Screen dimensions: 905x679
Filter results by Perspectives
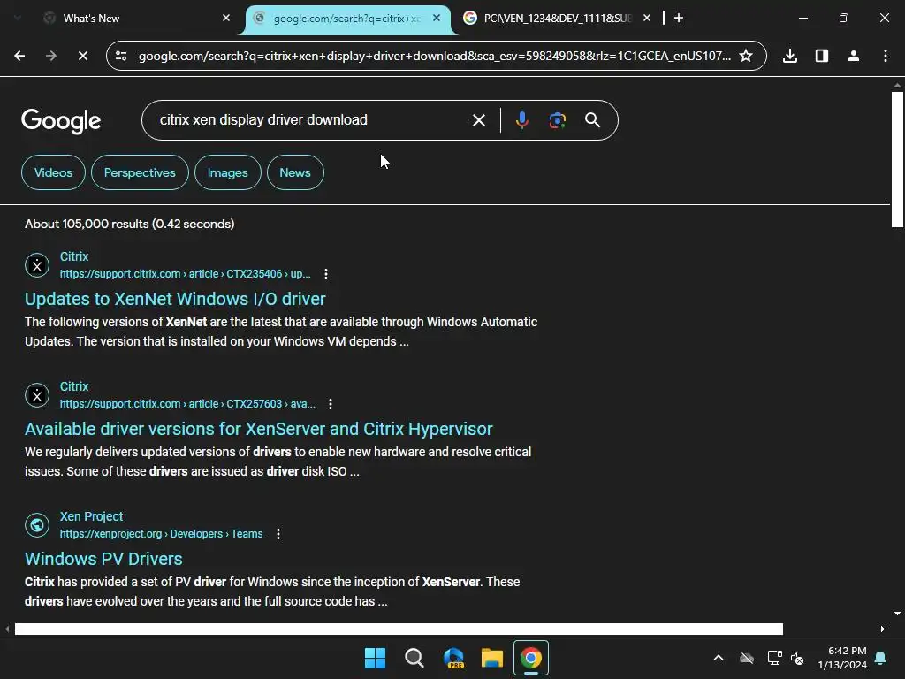tap(140, 172)
